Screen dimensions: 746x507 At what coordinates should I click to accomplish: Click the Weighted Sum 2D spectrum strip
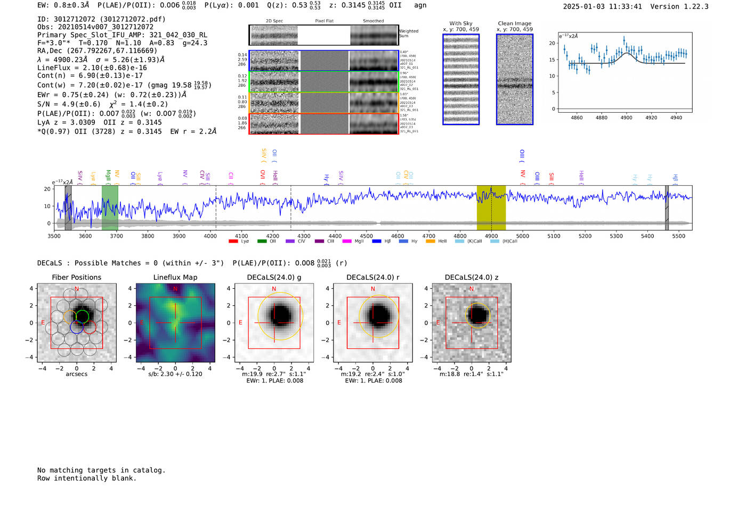coord(323,35)
